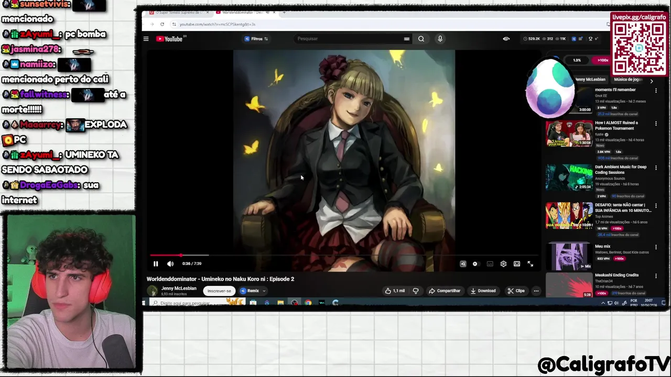Open the moments I'll remember video
671x377 pixels.
pyautogui.click(x=615, y=90)
